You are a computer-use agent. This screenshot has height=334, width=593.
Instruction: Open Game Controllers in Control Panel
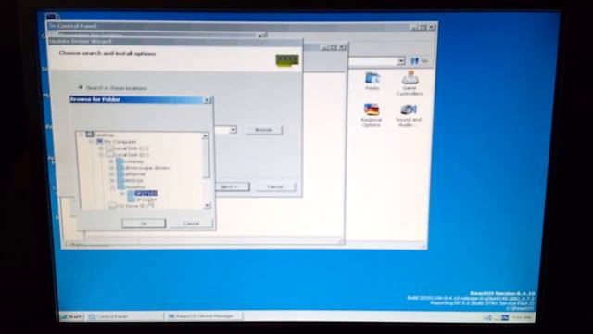[x=410, y=83]
